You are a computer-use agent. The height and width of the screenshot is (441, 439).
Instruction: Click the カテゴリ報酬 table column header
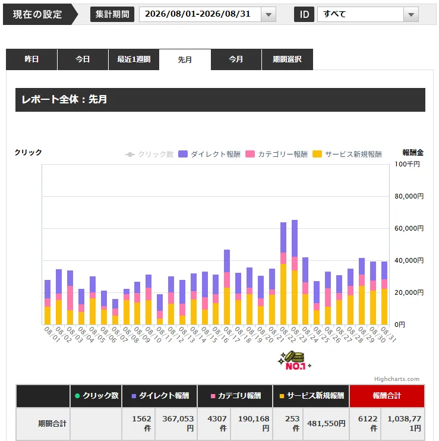tap(235, 396)
